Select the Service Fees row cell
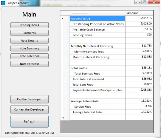The image size is (161, 138). point(98,107)
